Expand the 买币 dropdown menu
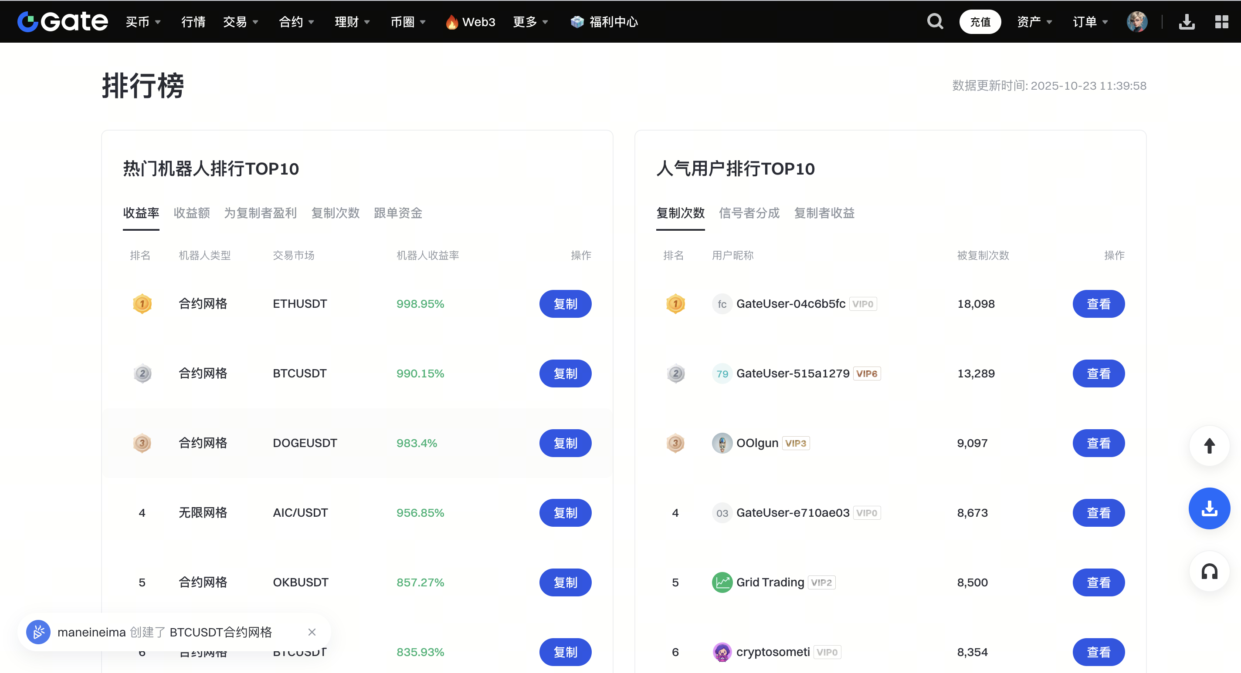The image size is (1241, 673). [x=143, y=22]
